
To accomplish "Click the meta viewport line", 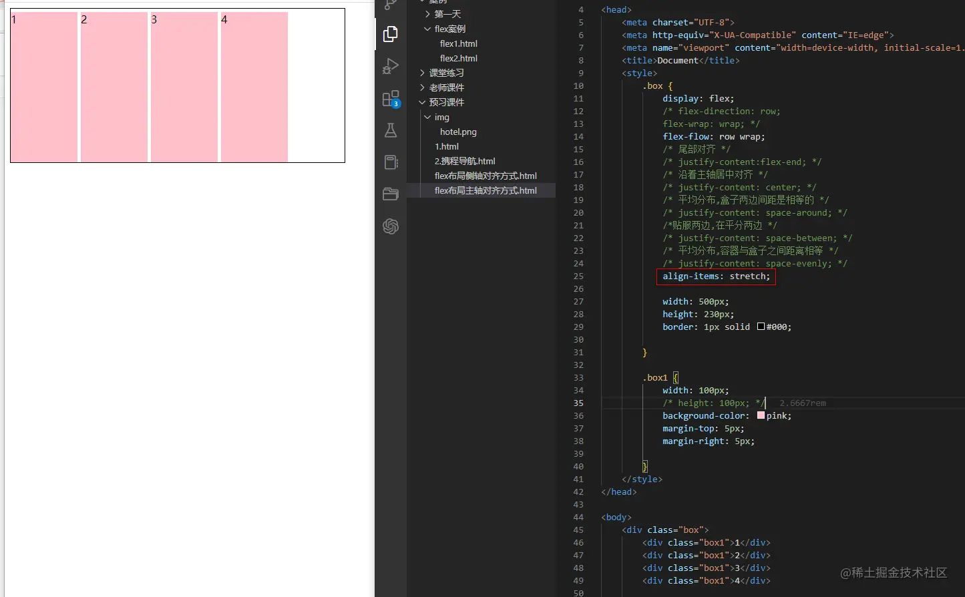I will 793,47.
